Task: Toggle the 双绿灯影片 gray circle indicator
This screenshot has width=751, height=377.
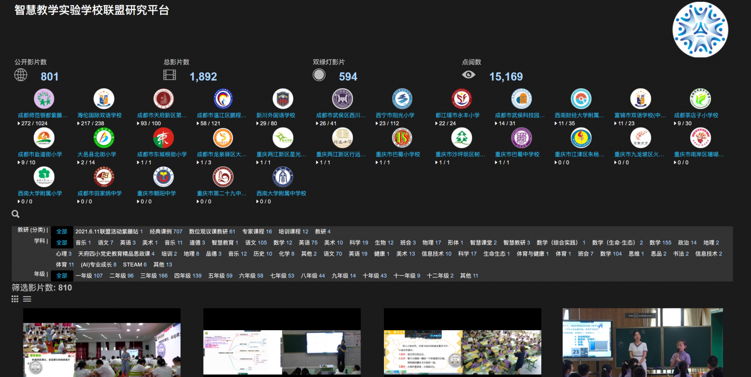Action: coord(319,75)
